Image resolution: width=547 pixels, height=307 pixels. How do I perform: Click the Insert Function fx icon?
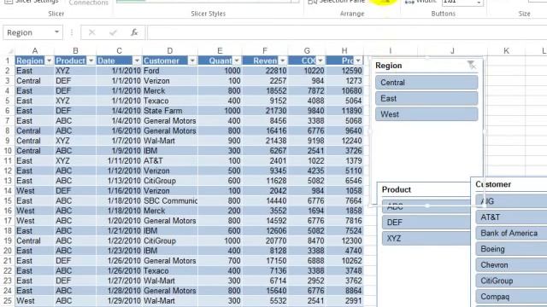[134, 32]
